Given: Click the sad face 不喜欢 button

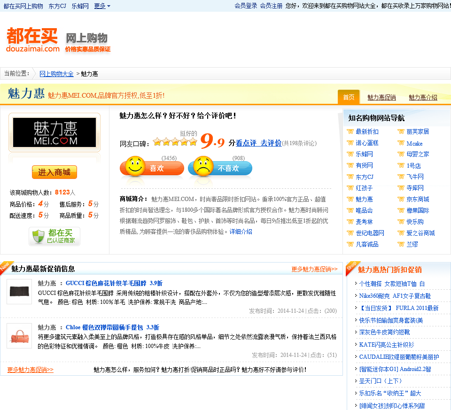Looking at the screenshot, I should click(220, 167).
